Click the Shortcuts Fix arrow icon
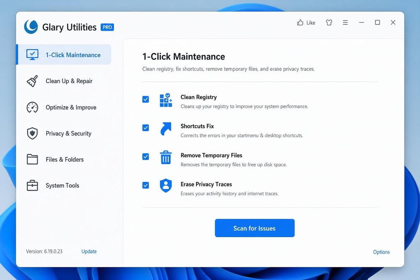Viewport: 420px width, 280px height. coord(166,129)
